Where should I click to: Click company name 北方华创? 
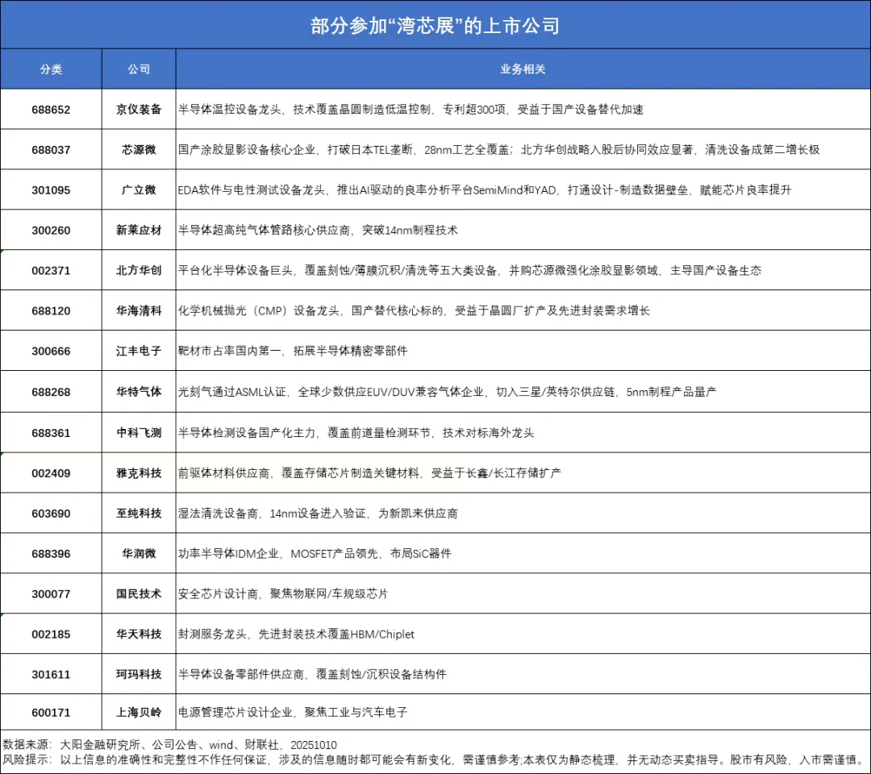pos(139,271)
